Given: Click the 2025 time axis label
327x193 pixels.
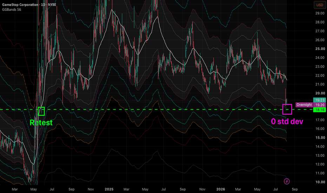Looking at the screenshot, I should (109, 189).
